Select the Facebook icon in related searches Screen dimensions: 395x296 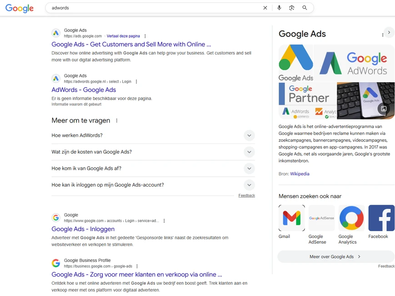click(381, 218)
